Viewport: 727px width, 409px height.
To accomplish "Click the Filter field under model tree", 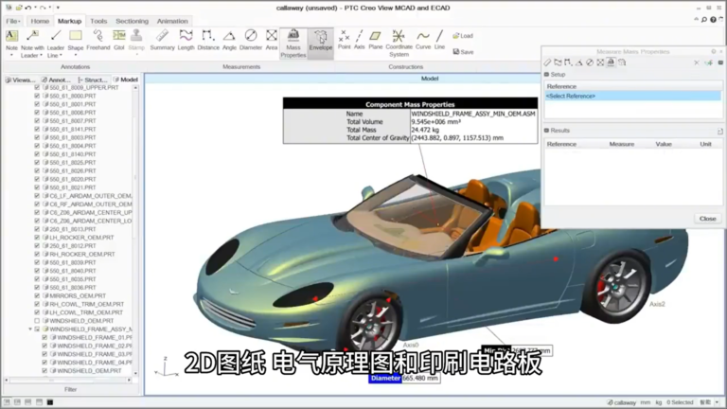I will 70,389.
